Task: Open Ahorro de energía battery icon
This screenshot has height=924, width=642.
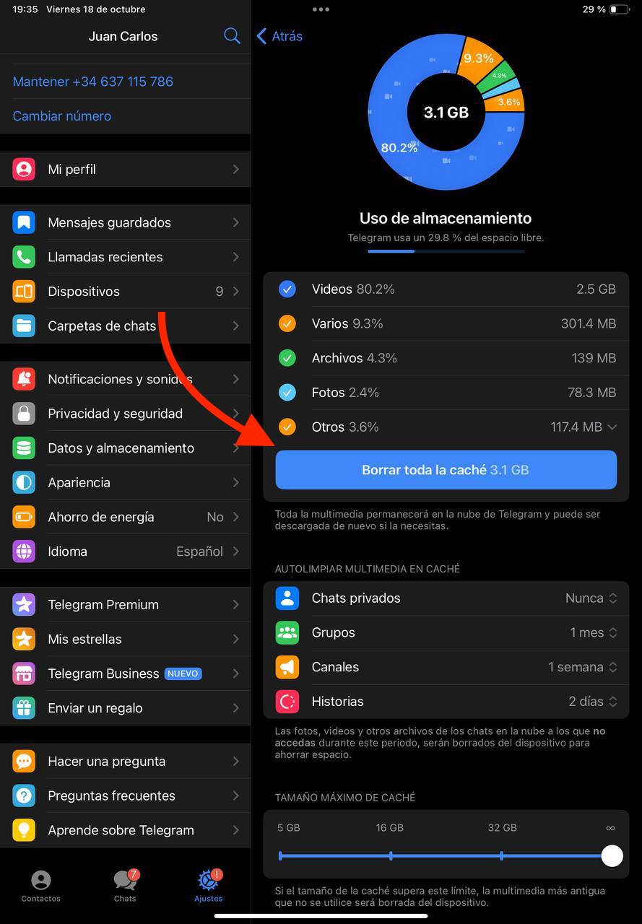Action: (24, 517)
